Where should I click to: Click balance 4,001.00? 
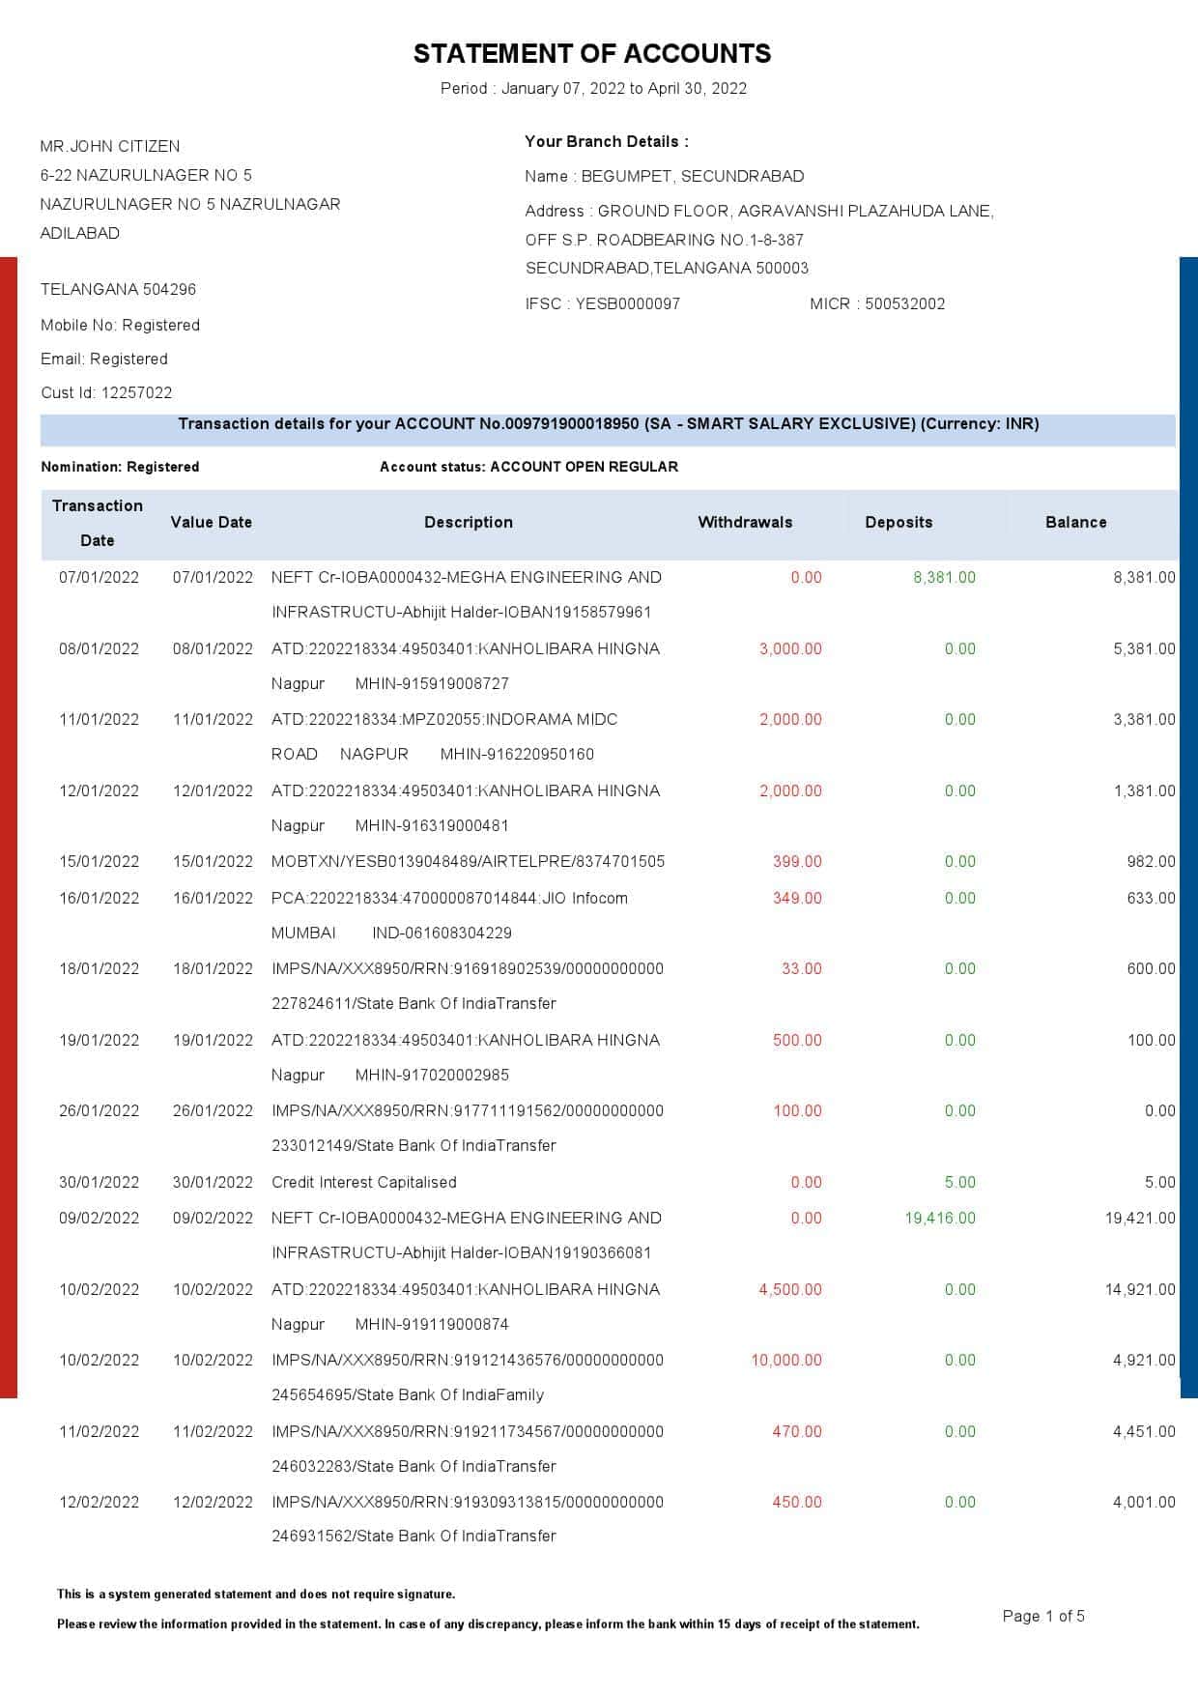point(1145,1502)
